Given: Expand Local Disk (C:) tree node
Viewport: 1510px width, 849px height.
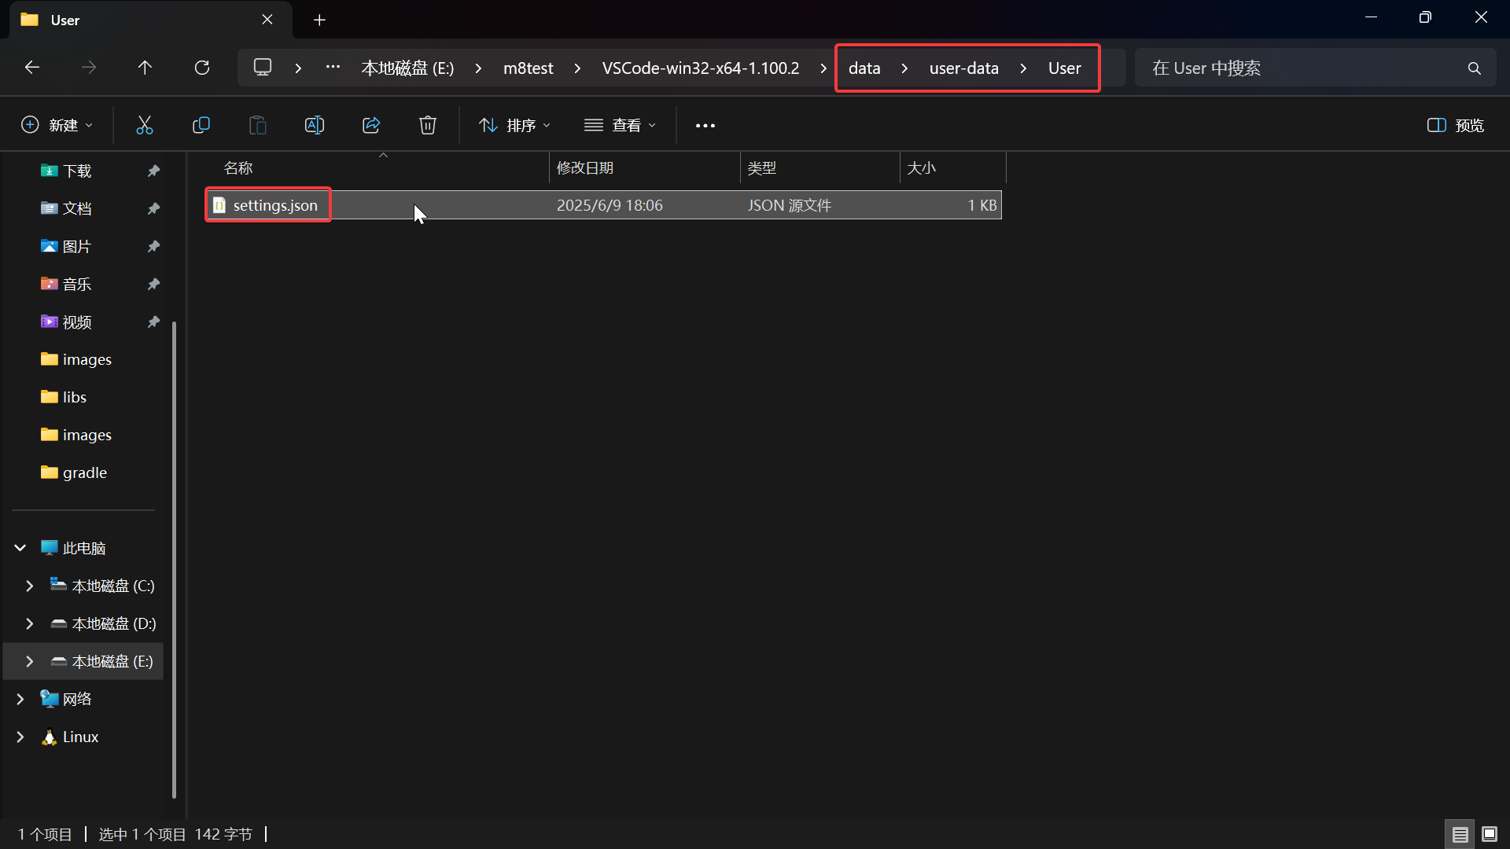Looking at the screenshot, I should coord(30,586).
